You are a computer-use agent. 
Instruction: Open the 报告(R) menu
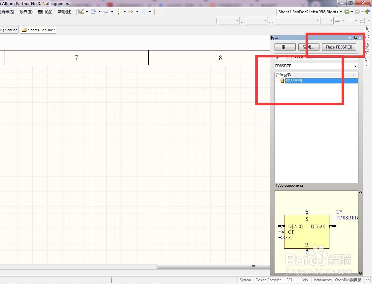click(26, 12)
